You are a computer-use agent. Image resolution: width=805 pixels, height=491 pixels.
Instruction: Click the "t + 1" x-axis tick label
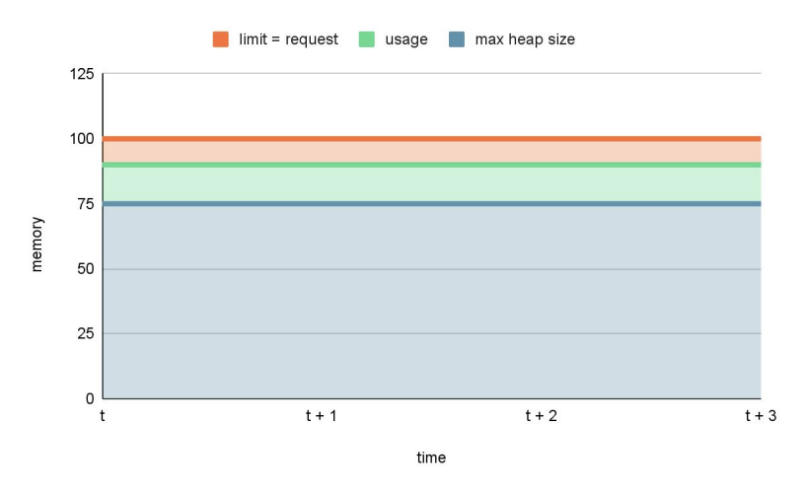[x=322, y=416]
